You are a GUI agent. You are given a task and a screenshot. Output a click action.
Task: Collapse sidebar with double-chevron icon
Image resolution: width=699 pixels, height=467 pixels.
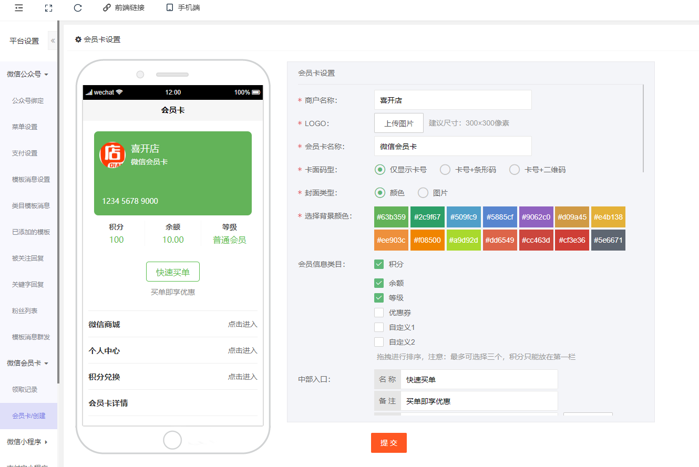pyautogui.click(x=53, y=40)
